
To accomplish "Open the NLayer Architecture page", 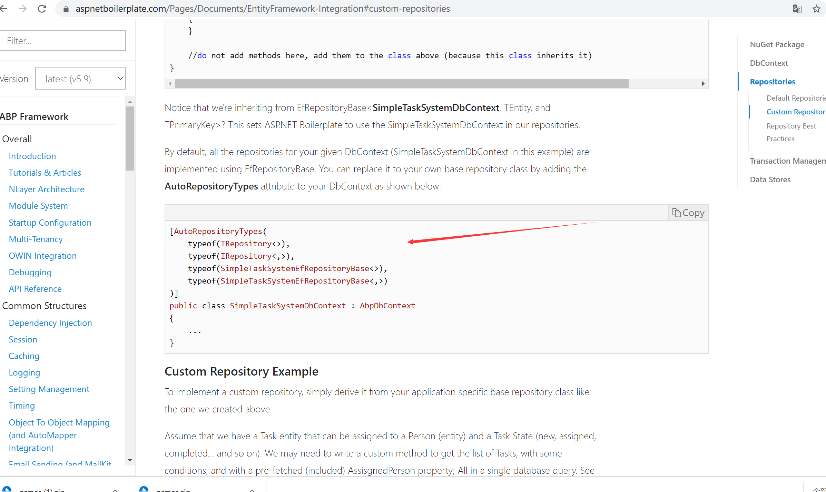I will [46, 189].
